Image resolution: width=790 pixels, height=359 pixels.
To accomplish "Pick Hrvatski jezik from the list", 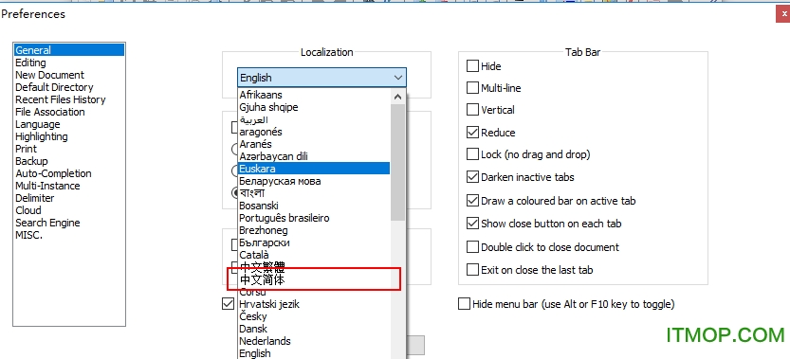I will click(314, 304).
